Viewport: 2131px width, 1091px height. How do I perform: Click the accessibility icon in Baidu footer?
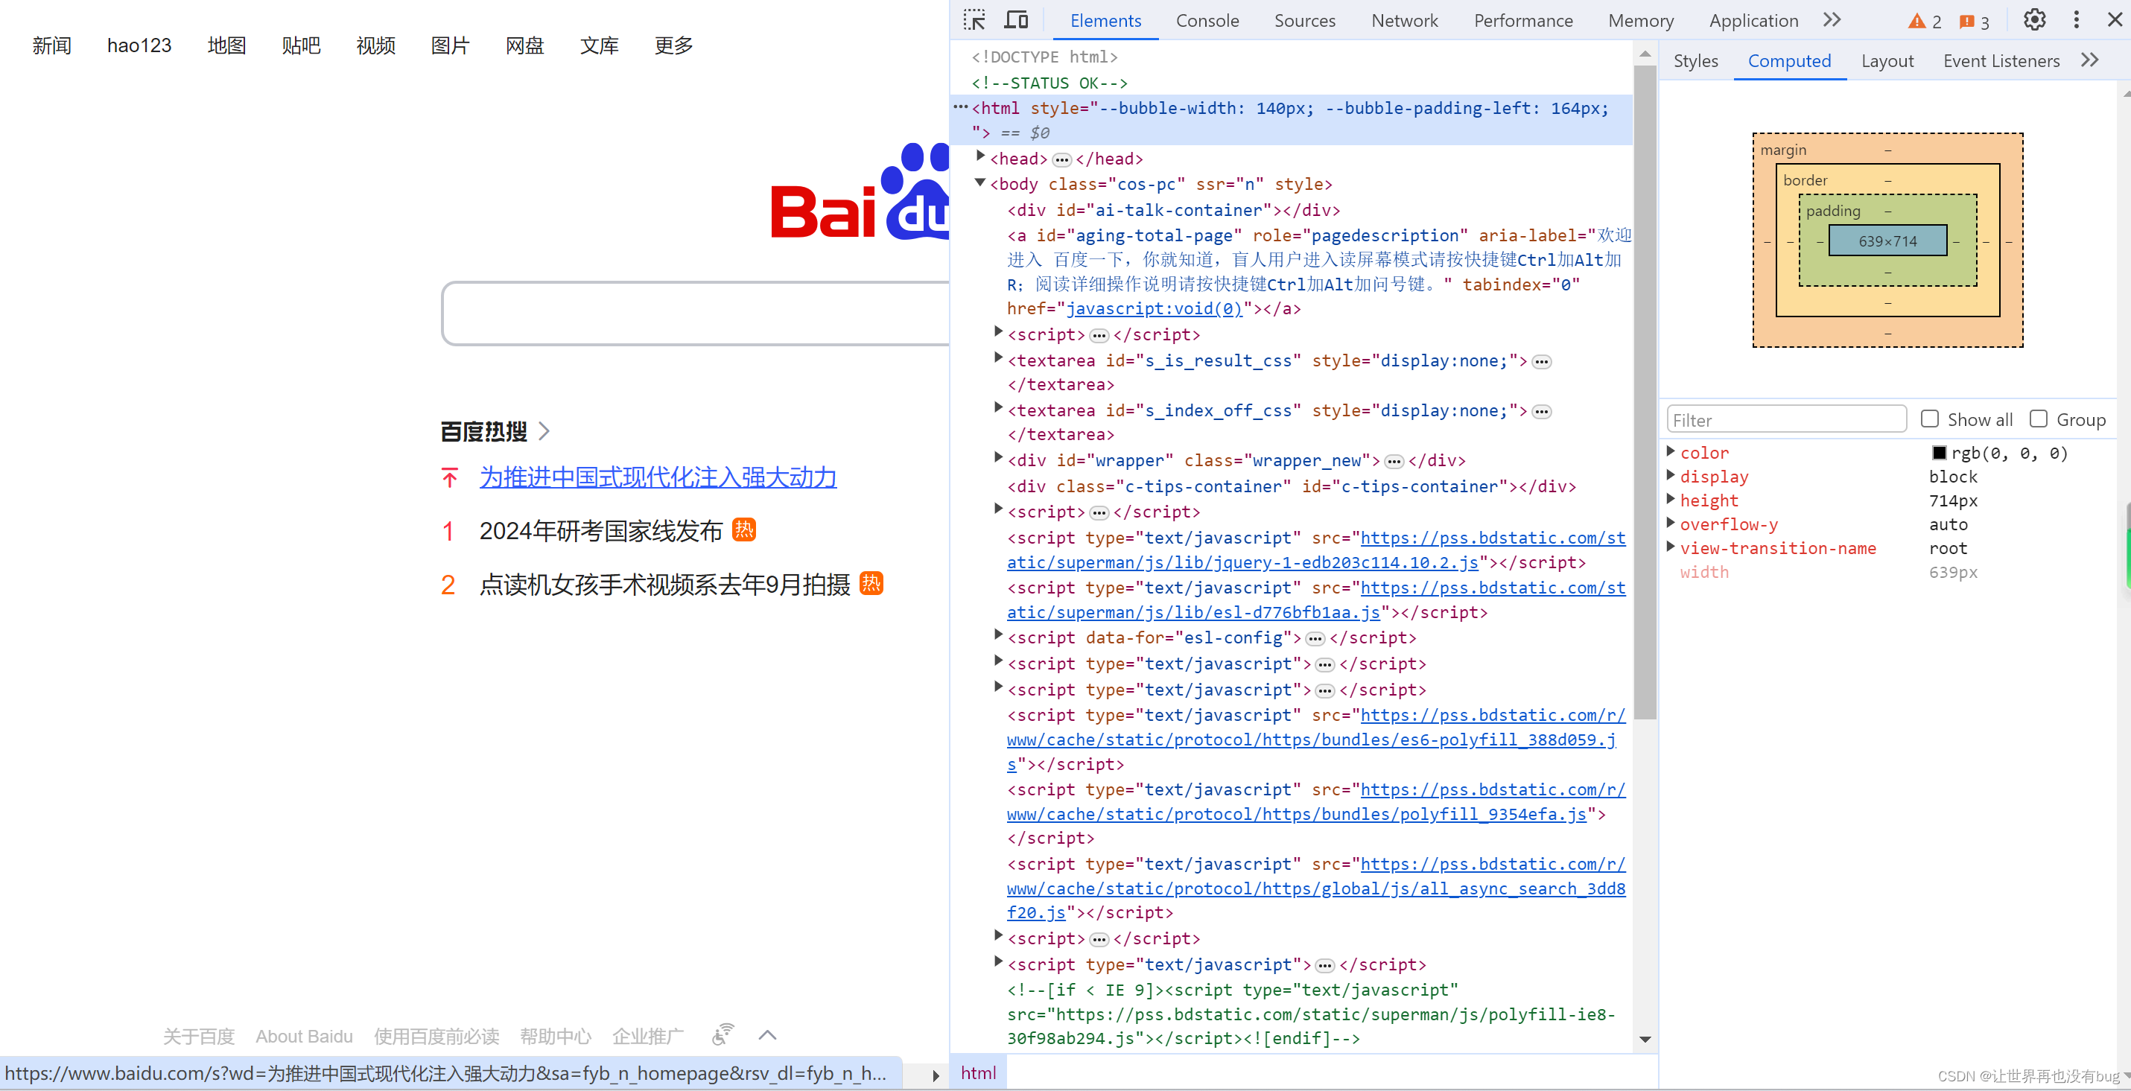[722, 1034]
